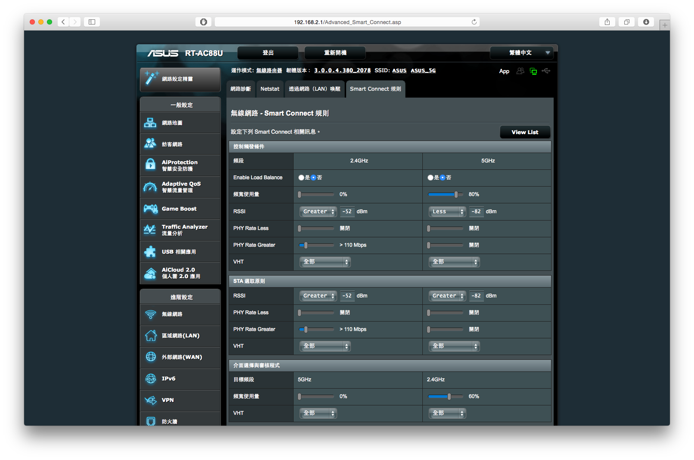Open the language dropdown 繁體中文
694x460 pixels.
[x=521, y=53]
